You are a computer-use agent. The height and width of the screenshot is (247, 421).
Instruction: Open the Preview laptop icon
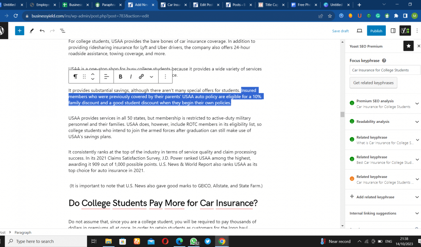(x=359, y=31)
